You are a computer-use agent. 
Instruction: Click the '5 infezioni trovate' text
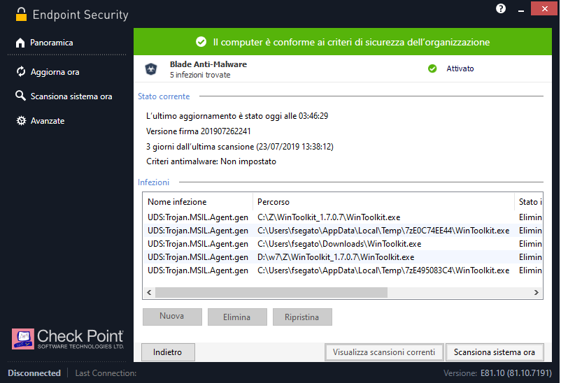[x=200, y=75]
